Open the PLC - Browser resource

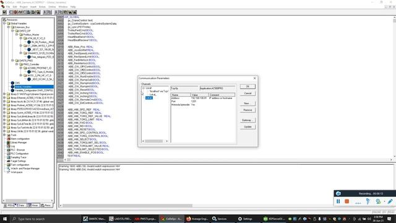tap(18, 150)
